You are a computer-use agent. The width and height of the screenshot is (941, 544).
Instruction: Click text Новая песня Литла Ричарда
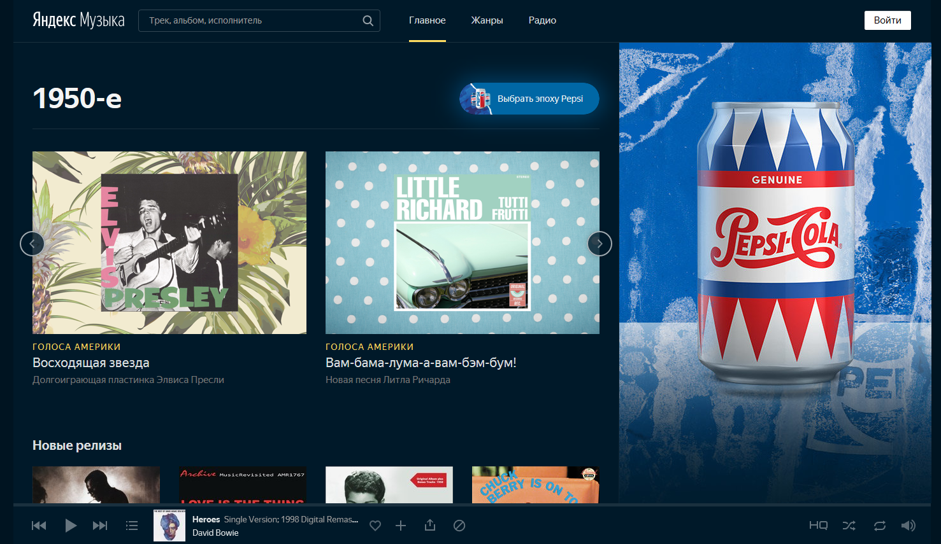click(x=388, y=380)
